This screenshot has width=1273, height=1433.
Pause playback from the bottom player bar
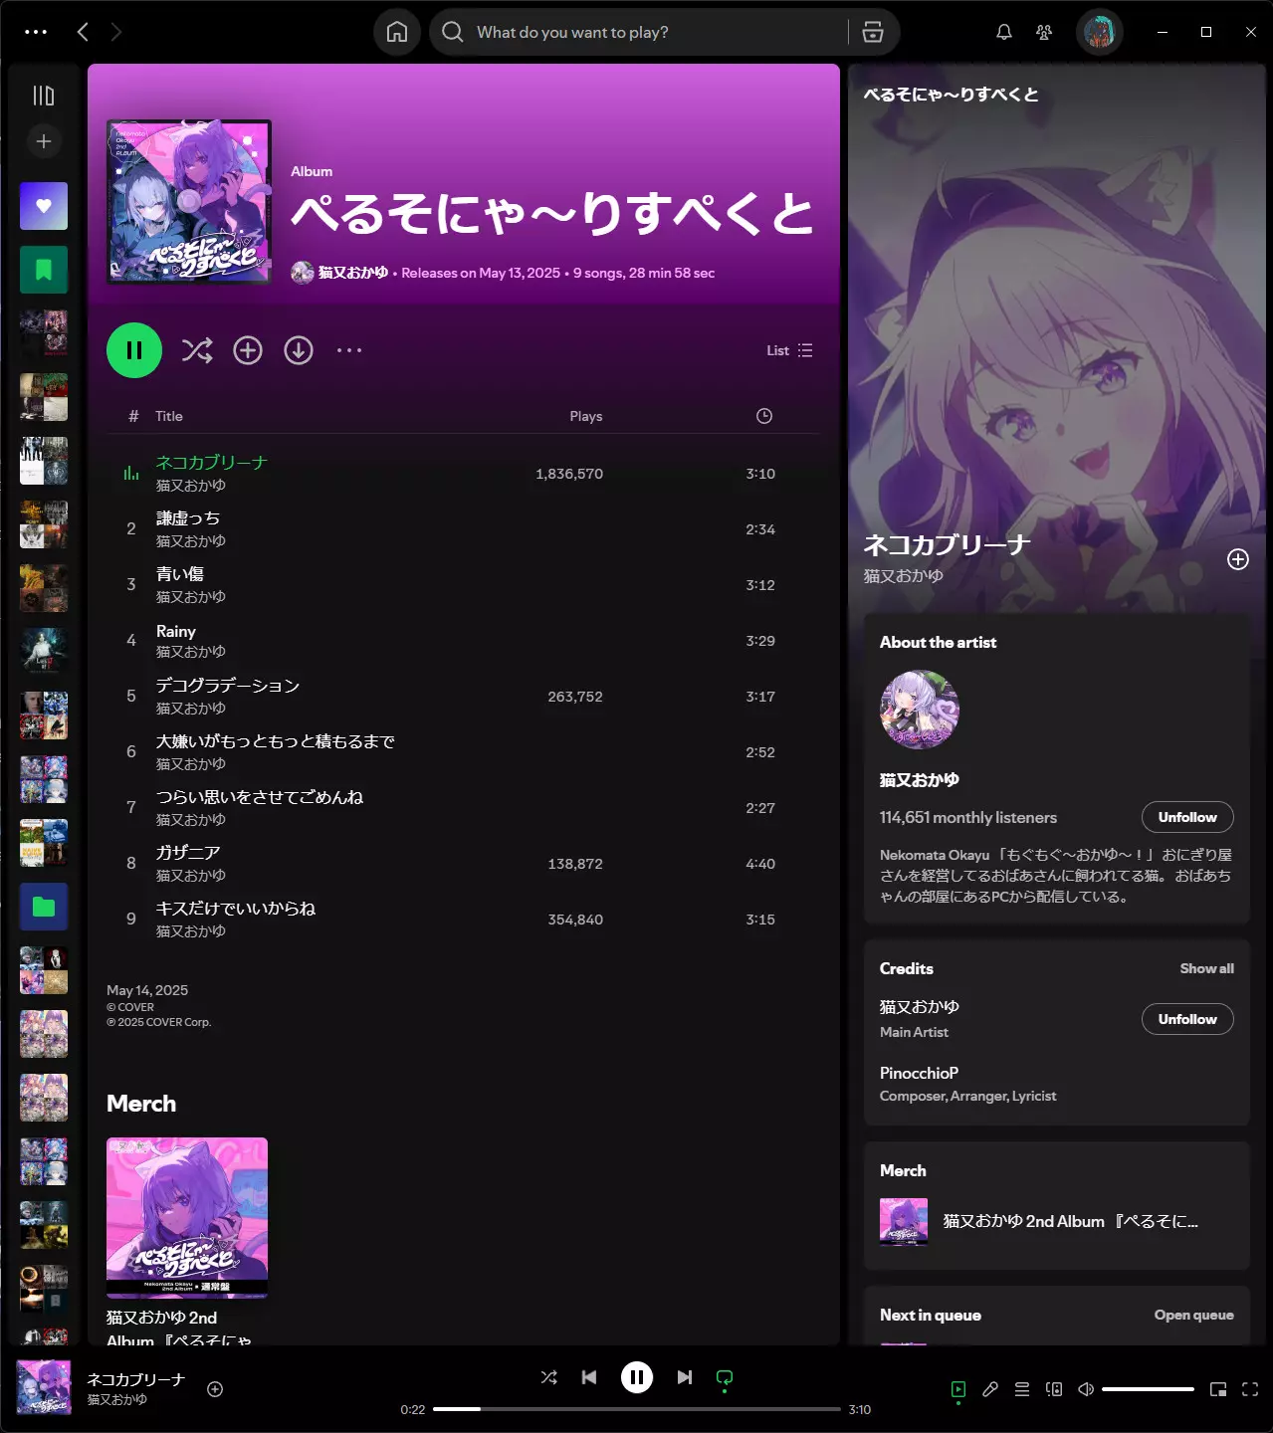point(637,1377)
